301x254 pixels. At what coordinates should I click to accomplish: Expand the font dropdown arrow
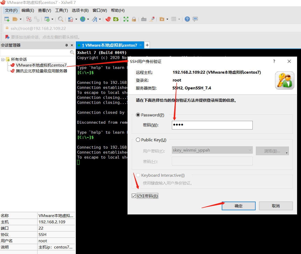pyautogui.click(x=100, y=19)
